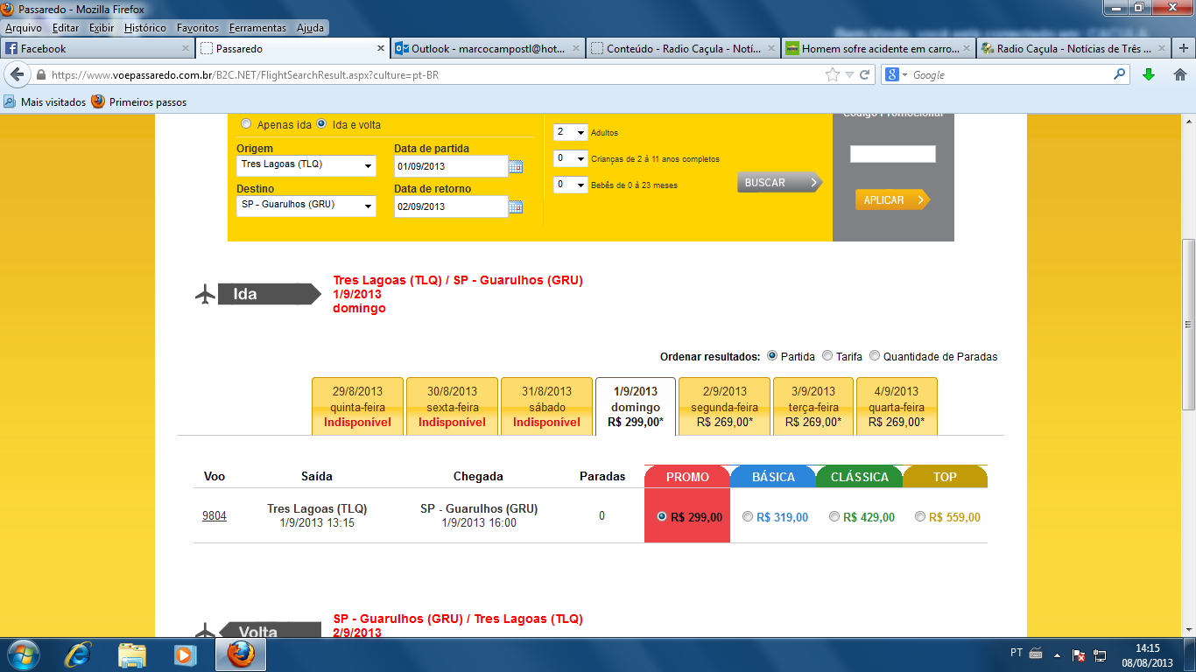This screenshot has height=672, width=1196.
Task: Select the BÁSICA fare R$ 319,00
Action: (747, 516)
